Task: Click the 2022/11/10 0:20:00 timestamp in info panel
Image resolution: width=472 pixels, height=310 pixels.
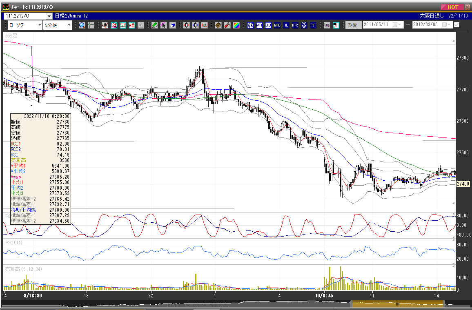Action: pyautogui.click(x=47, y=116)
